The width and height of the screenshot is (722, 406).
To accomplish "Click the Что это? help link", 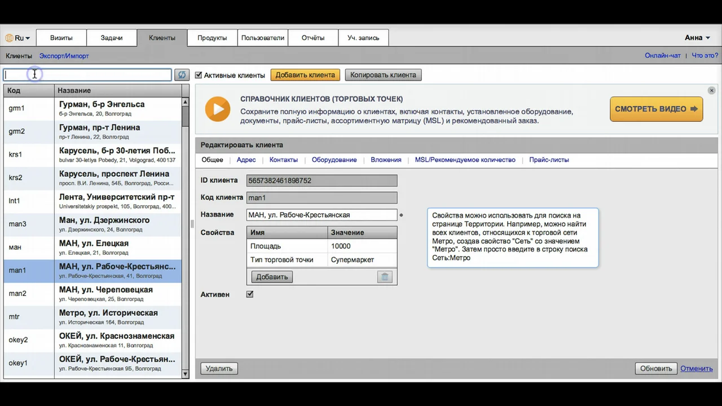I will (x=705, y=56).
